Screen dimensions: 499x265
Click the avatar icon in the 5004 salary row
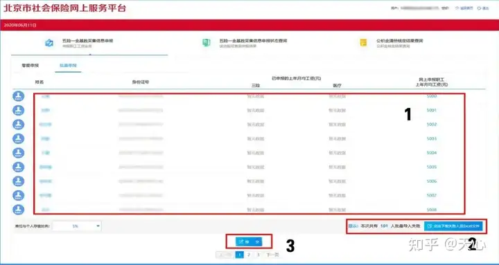pyautogui.click(x=19, y=153)
